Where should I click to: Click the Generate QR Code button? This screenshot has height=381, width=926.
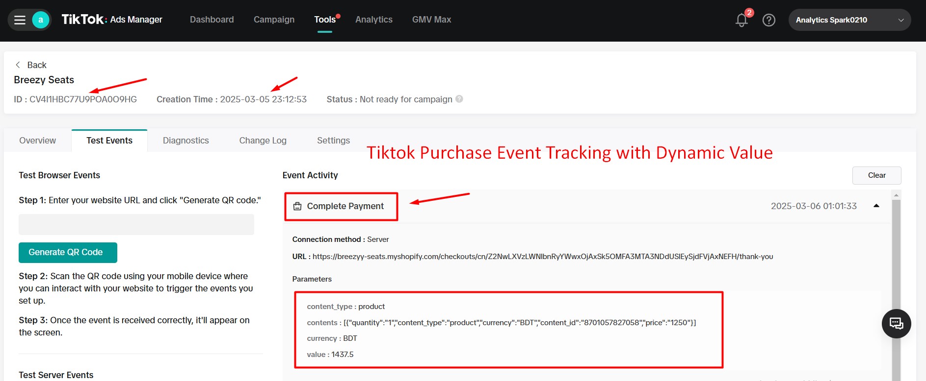68,253
